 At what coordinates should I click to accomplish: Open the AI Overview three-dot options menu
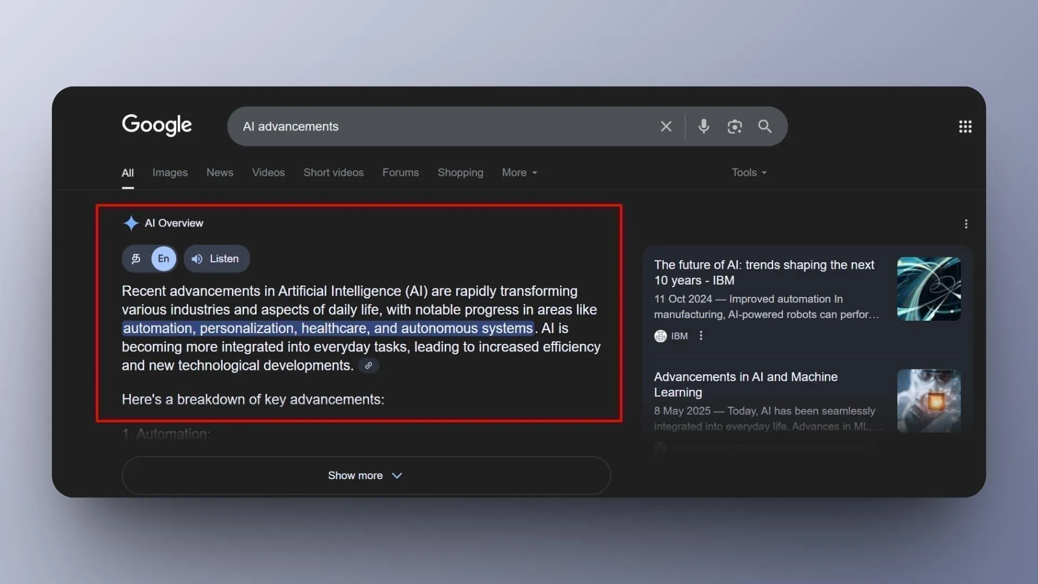[x=966, y=224]
